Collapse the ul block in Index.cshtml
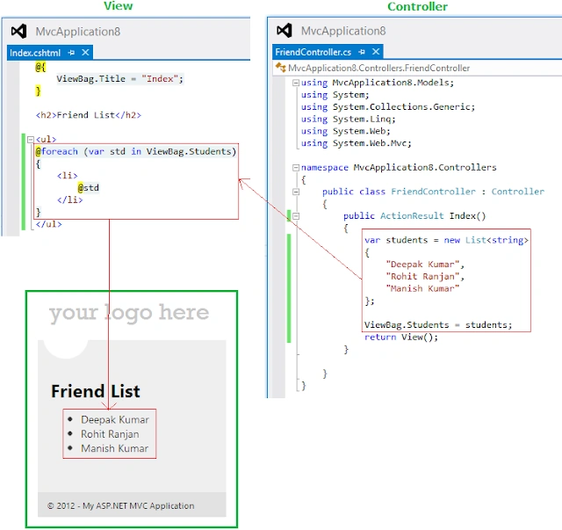Viewport: 562px width, 530px height. (x=31, y=139)
